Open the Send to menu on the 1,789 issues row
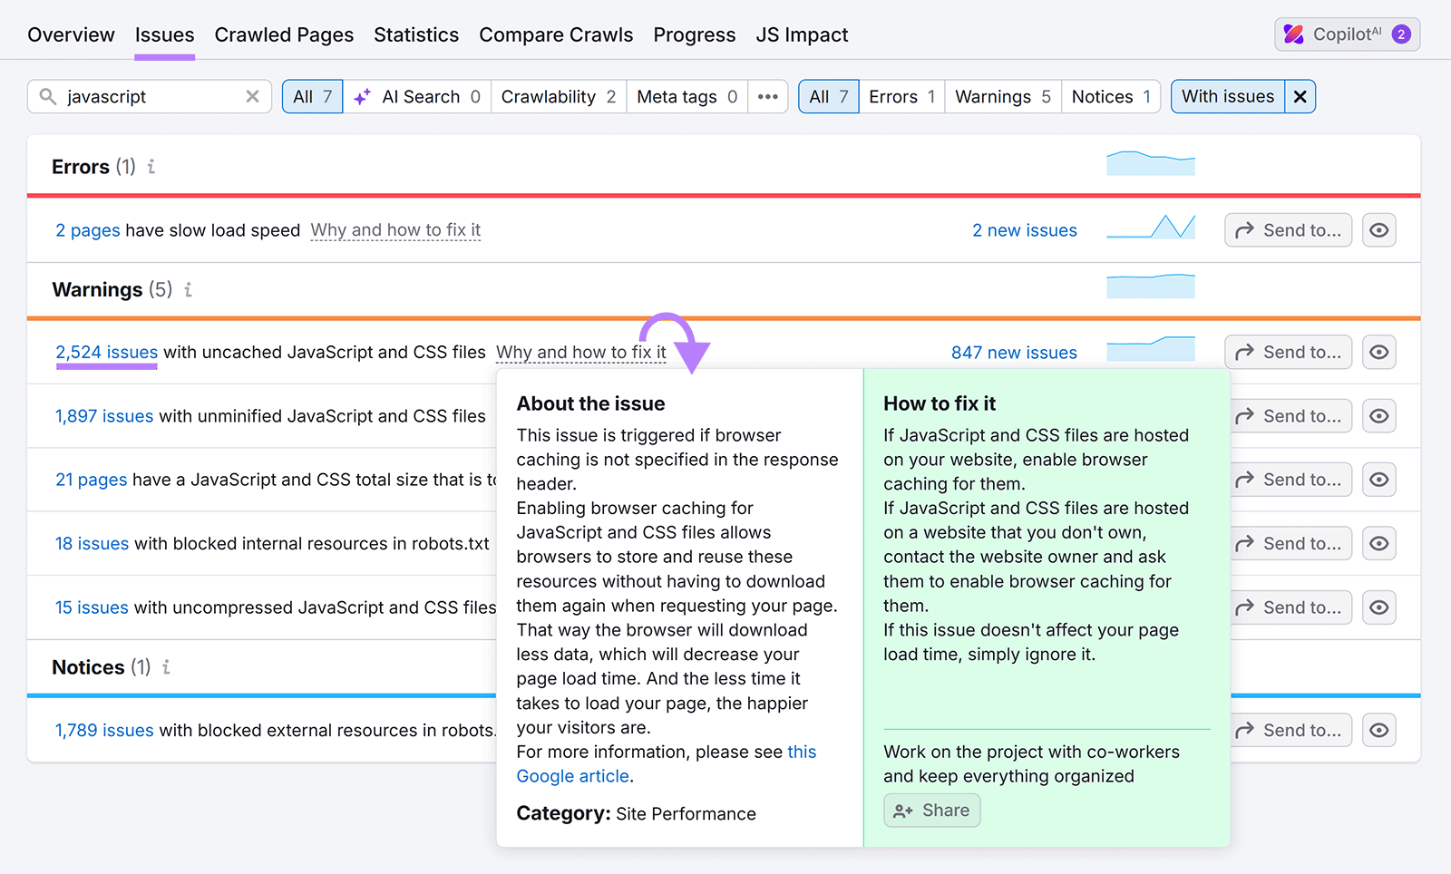The image size is (1451, 874). (x=1290, y=730)
